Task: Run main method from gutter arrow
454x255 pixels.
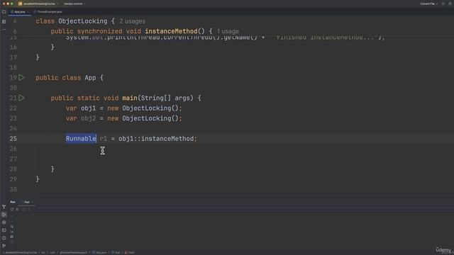Action: pyautogui.click(x=21, y=98)
